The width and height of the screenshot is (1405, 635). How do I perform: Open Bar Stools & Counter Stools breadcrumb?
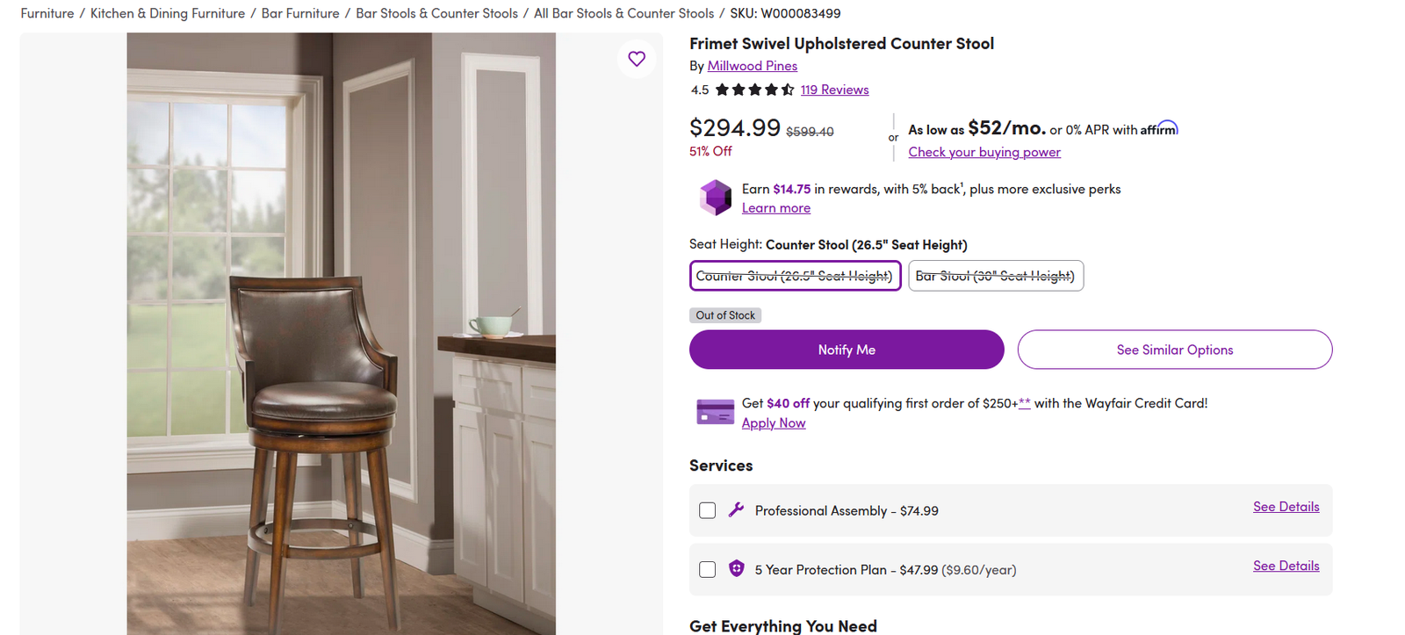(x=436, y=13)
